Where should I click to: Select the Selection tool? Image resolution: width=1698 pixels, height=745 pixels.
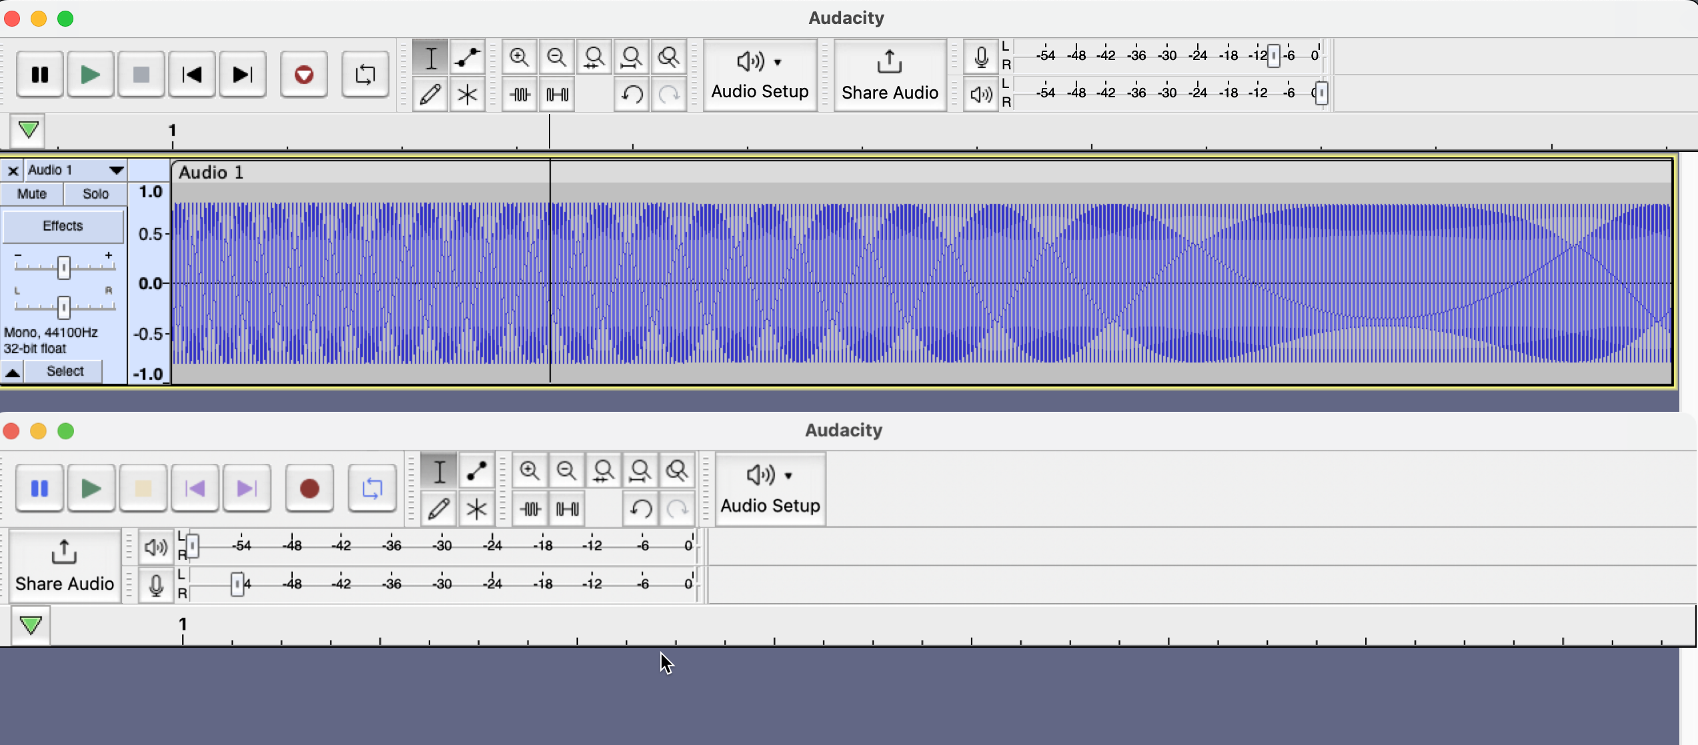click(x=430, y=57)
